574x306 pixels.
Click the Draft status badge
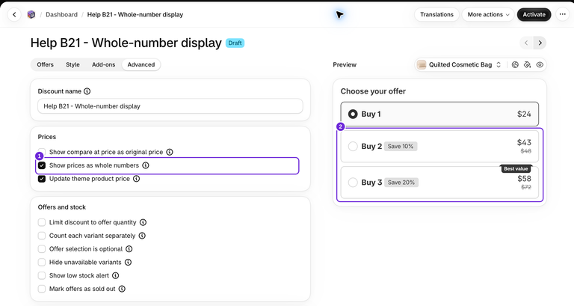click(x=235, y=43)
